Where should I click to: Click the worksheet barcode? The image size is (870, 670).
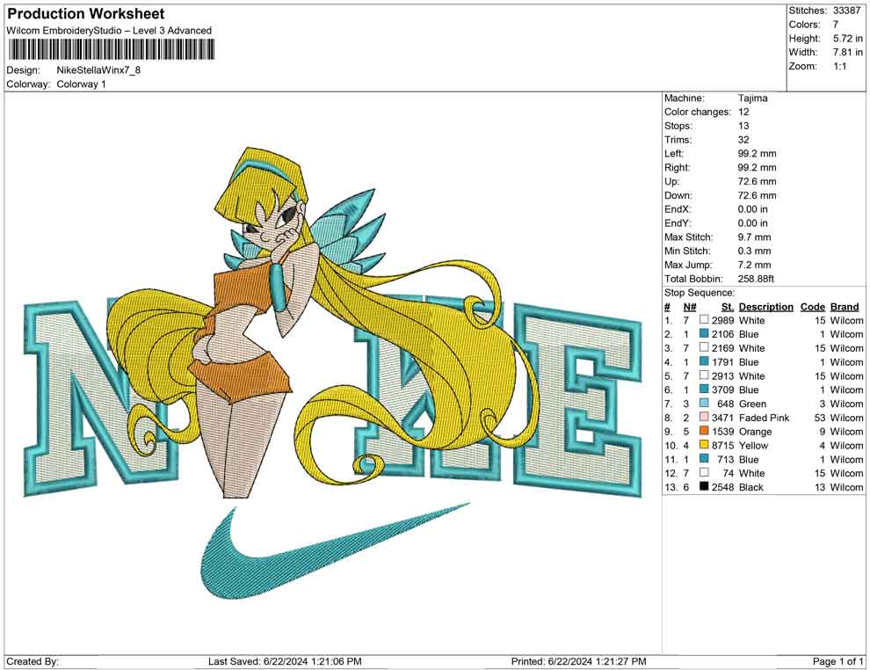[x=111, y=49]
